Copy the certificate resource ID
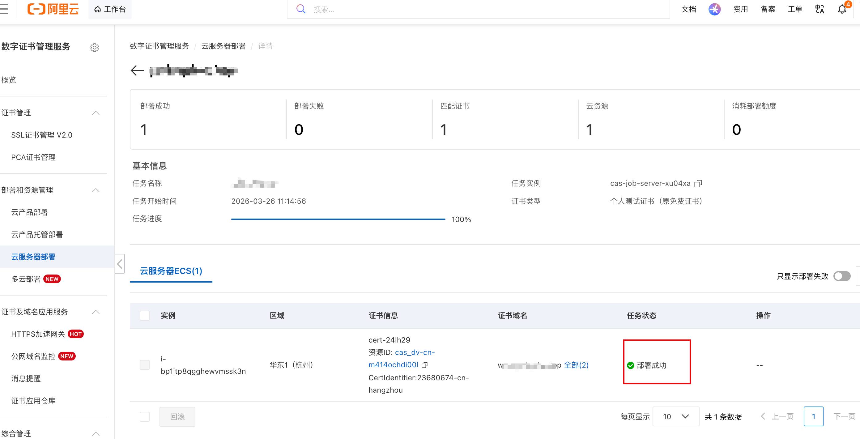This screenshot has width=860, height=439. click(x=425, y=365)
